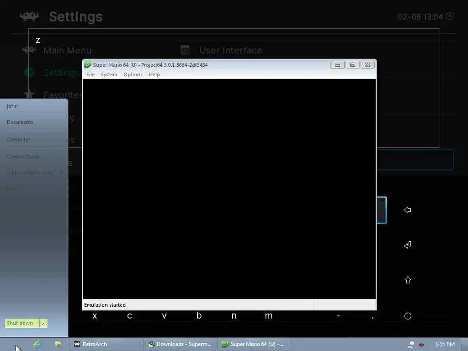The image size is (468, 351).
Task: Open Computer from the Start menu
Action: click(x=18, y=139)
